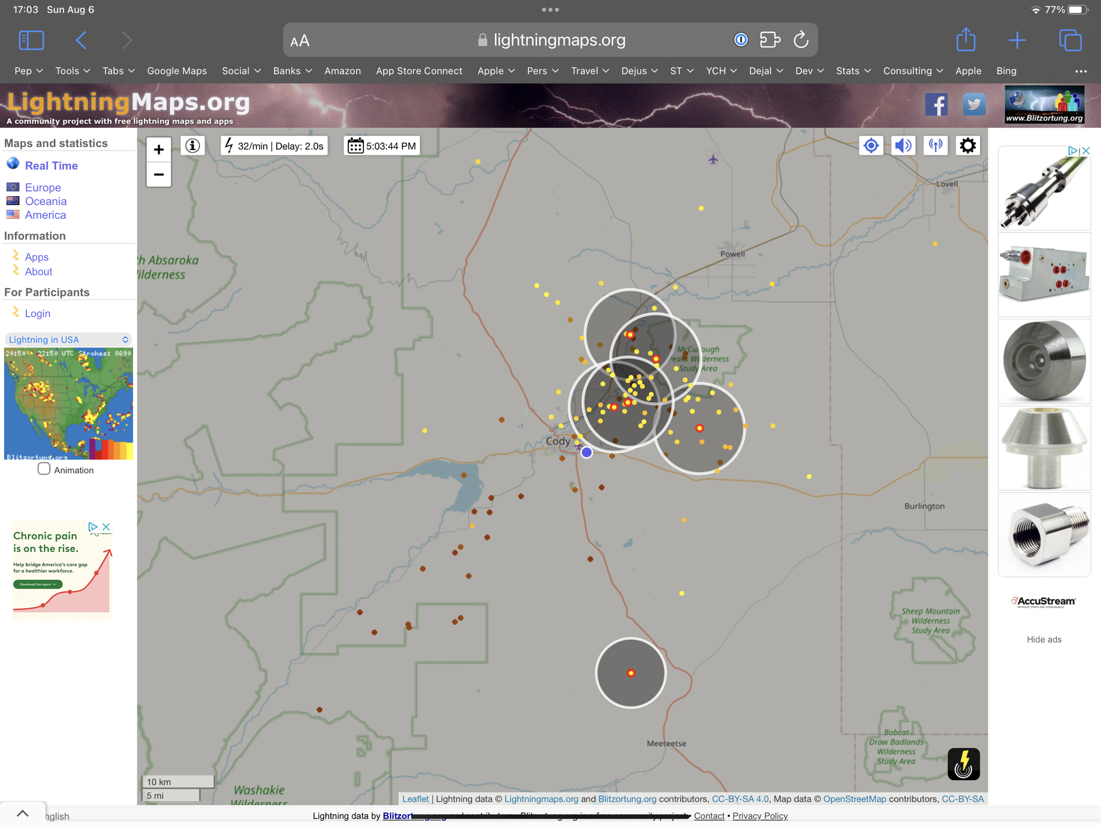Open the map info button
This screenshot has width=1101, height=825.
(192, 146)
